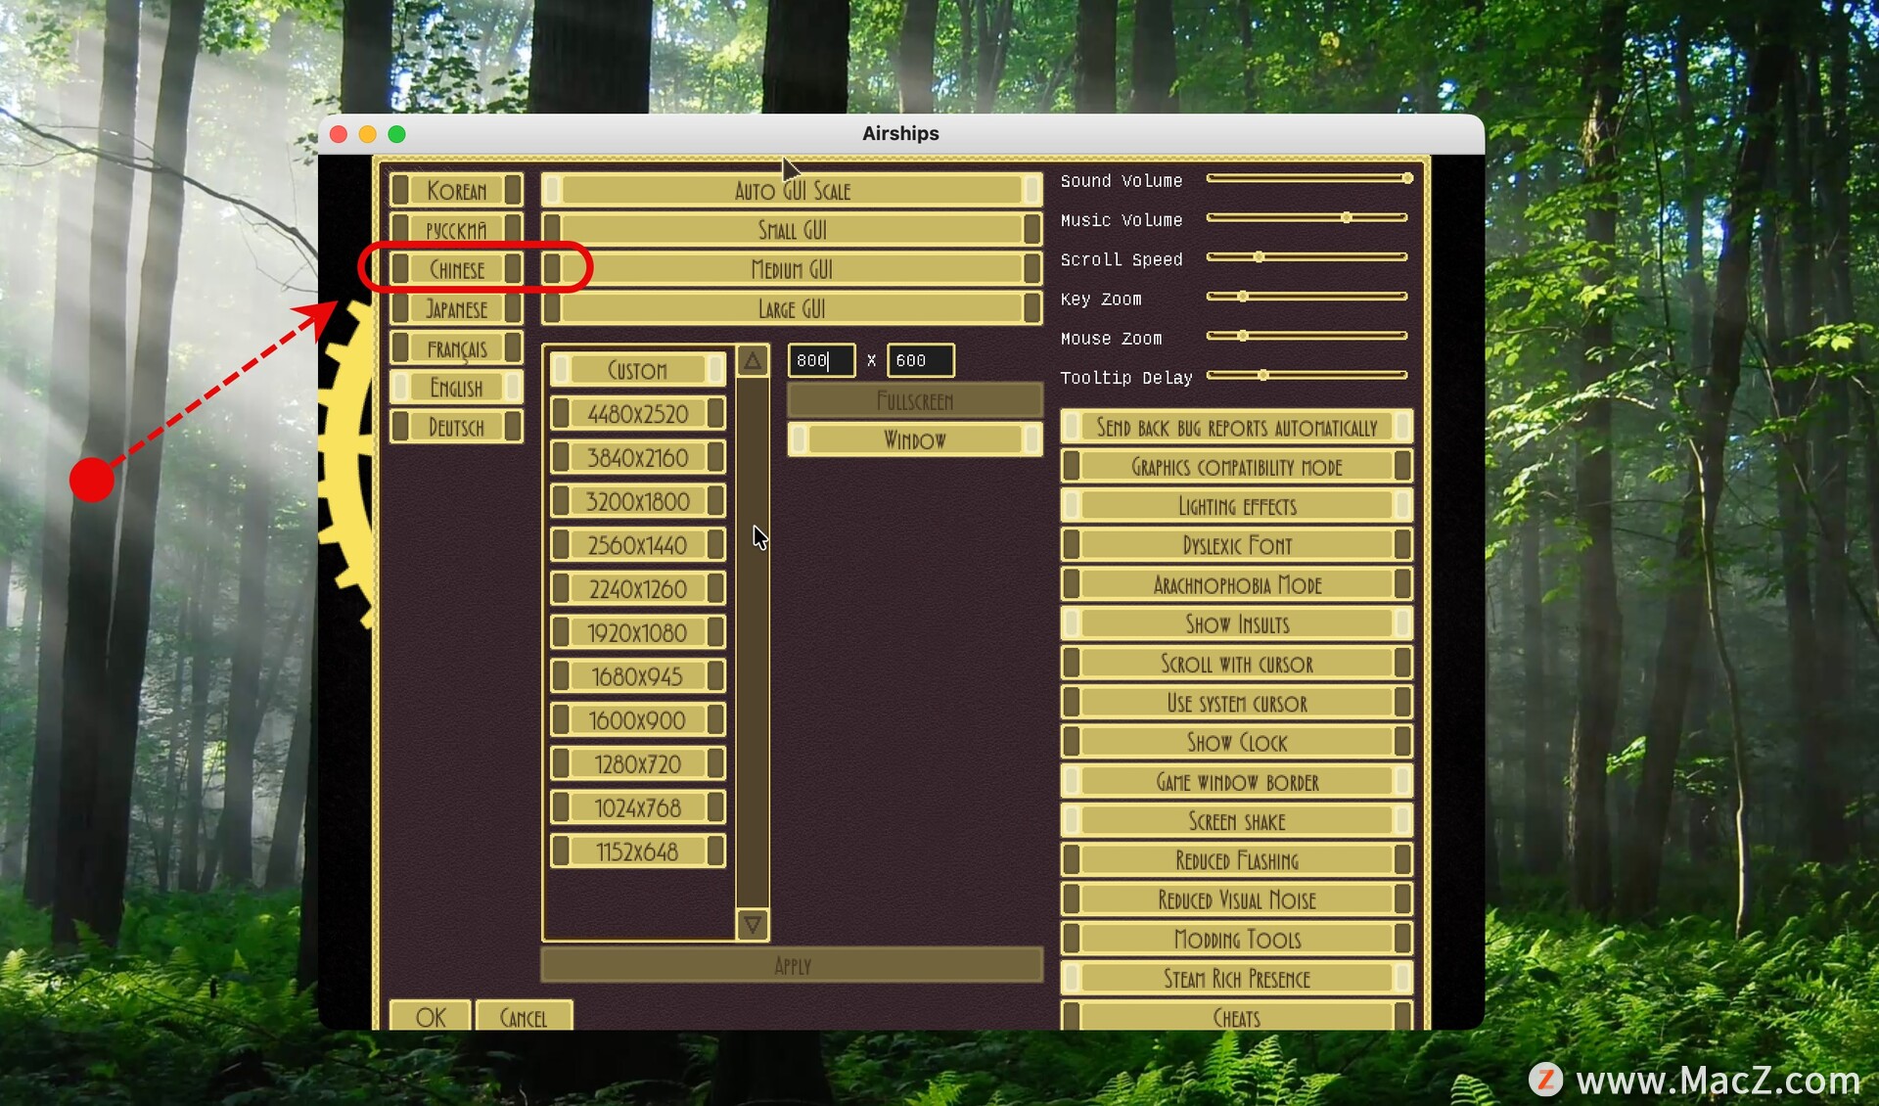Click the scroll down arrow in resolution list
Viewport: 1879px width, 1106px height.
pos(752,924)
